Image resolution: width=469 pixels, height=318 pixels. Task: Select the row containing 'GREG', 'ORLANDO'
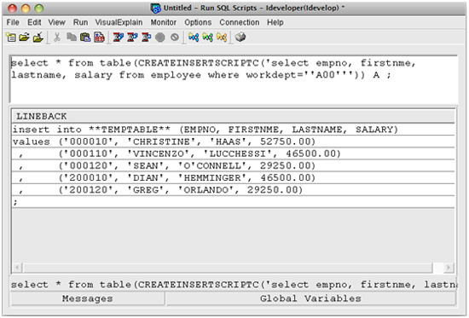click(x=234, y=190)
